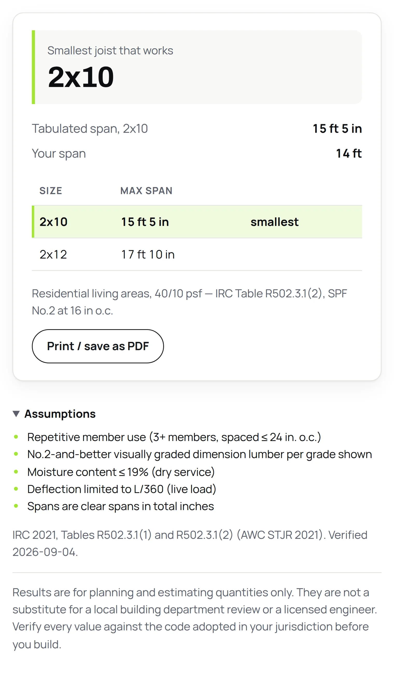Click the Spans are clear spans item

point(121,506)
